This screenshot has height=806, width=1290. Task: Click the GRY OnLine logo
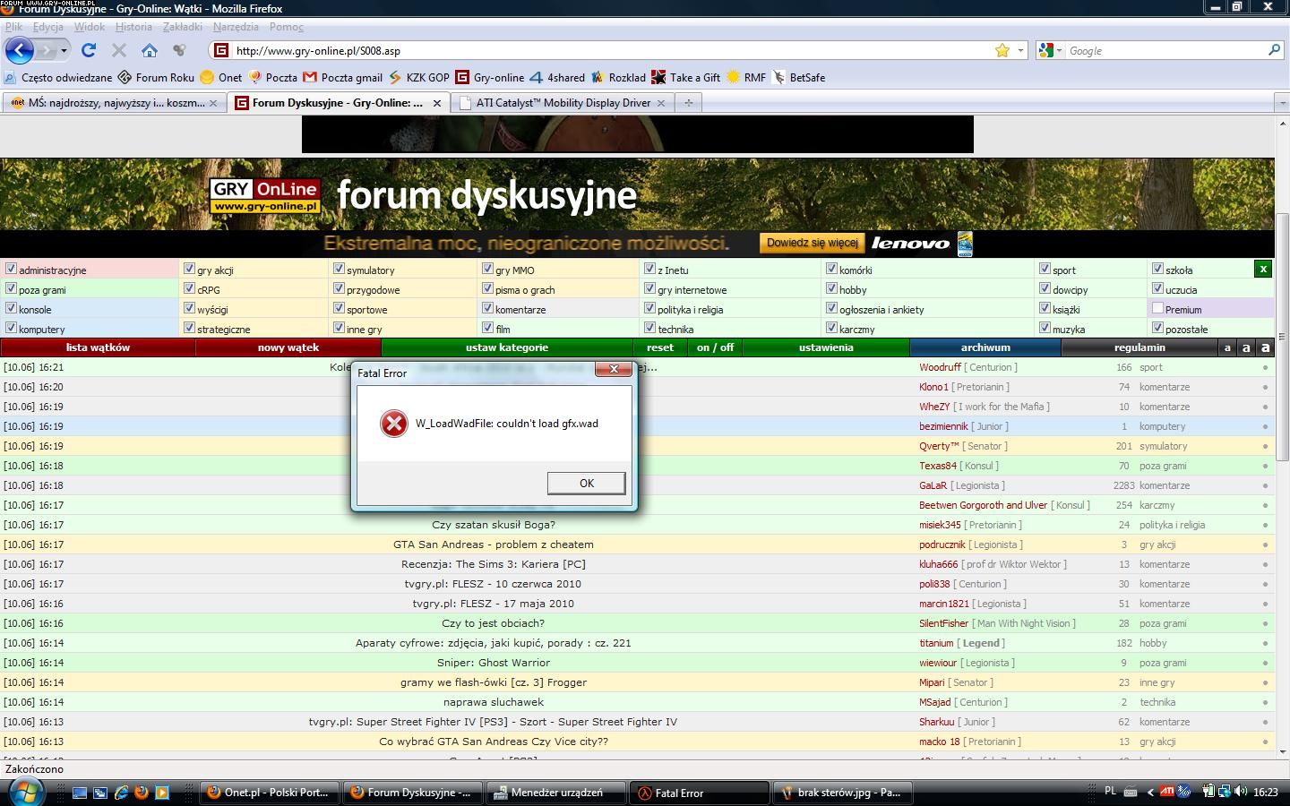(265, 196)
